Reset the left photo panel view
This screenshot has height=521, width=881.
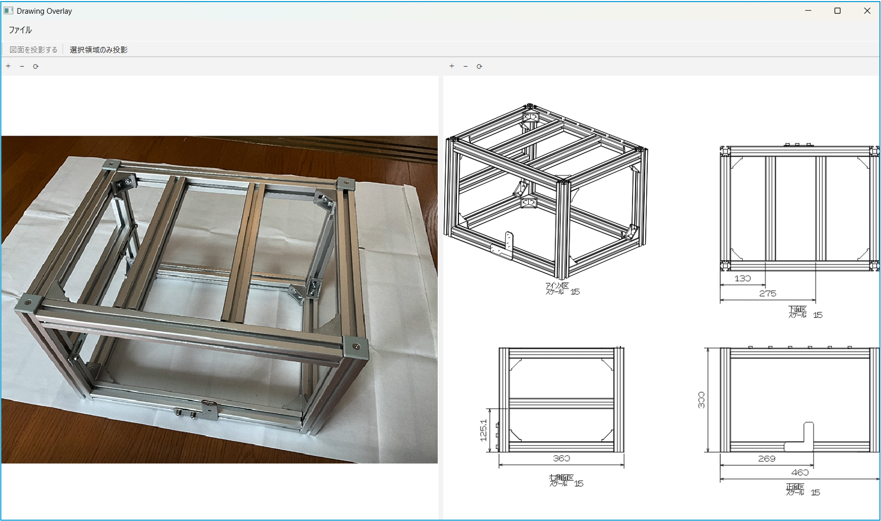click(36, 66)
